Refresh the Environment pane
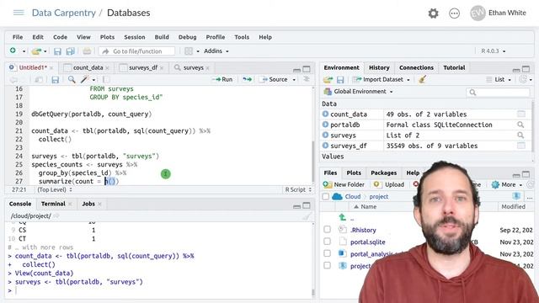This screenshot has height=303, width=539. (523, 79)
